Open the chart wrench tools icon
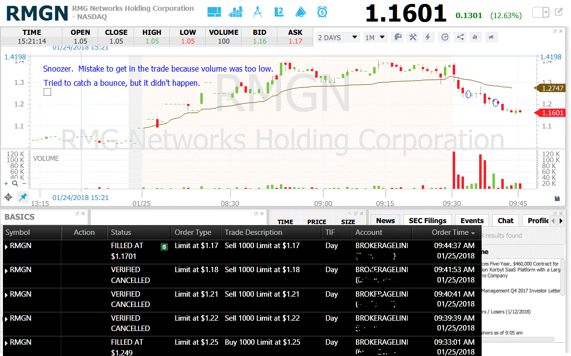The width and height of the screenshot is (571, 356). tap(413, 37)
